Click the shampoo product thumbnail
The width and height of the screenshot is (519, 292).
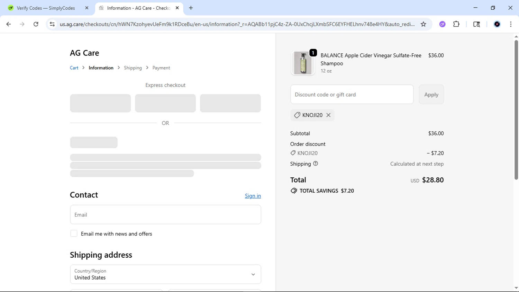(x=303, y=63)
